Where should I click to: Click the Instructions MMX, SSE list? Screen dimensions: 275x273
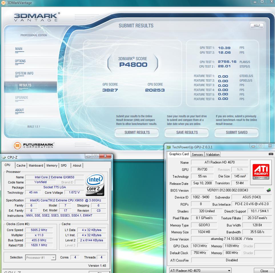click(x=65, y=215)
